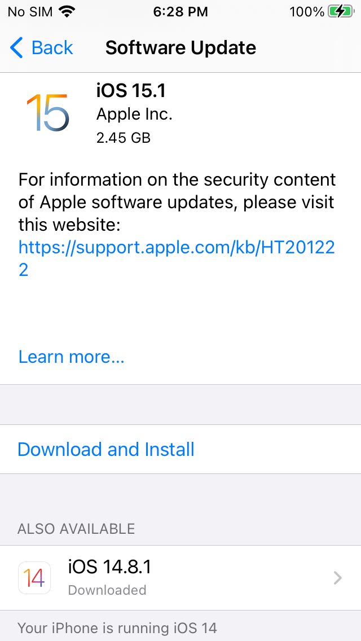Tap the iOS 15.1 heading
Screen dimensions: 361x641
[131, 90]
